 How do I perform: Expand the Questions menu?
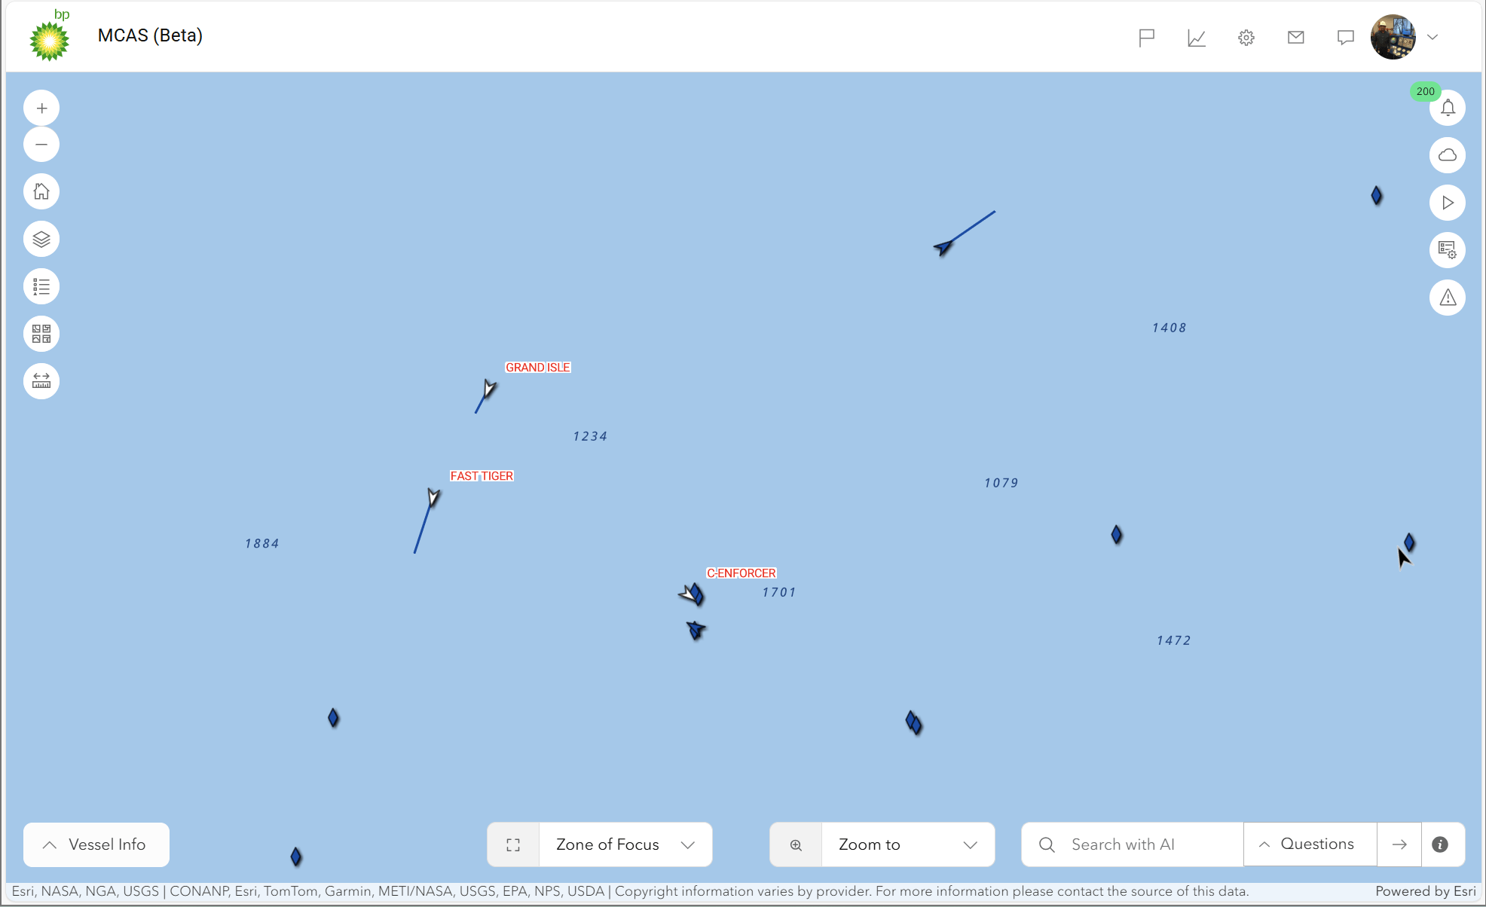pyautogui.click(x=1310, y=844)
